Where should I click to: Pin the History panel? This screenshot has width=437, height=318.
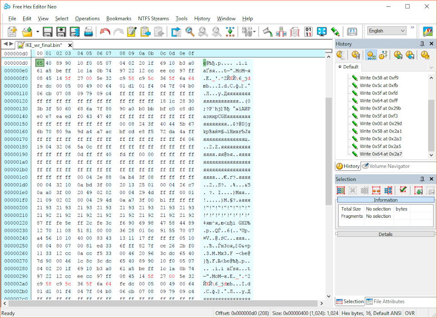(422, 44)
